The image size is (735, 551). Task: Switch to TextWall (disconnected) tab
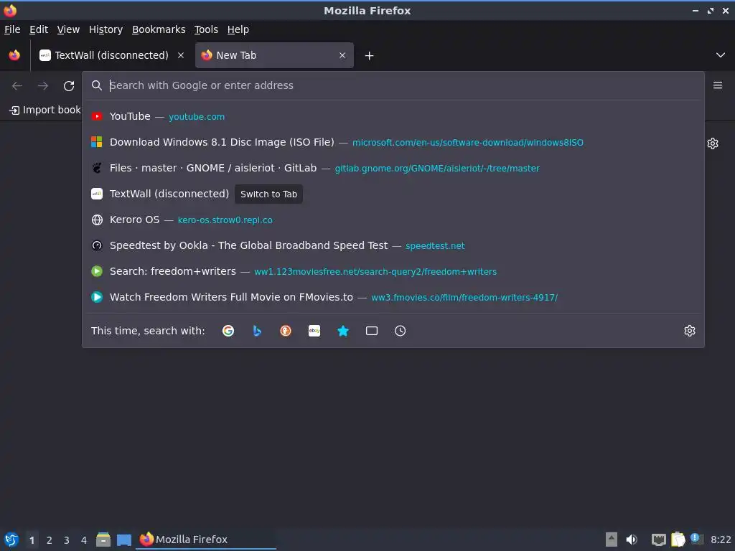point(111,55)
